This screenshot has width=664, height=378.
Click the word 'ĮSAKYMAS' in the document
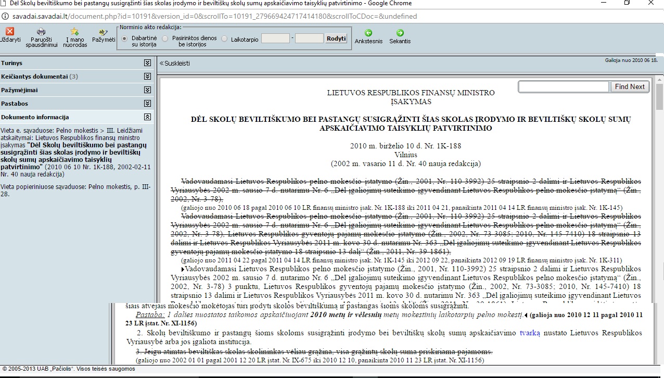click(411, 102)
